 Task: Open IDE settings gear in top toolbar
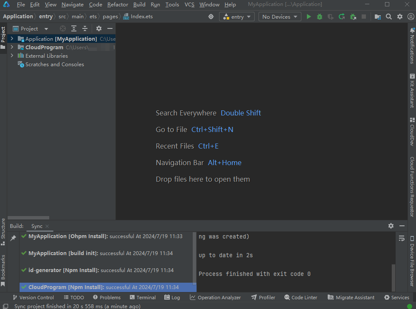click(x=400, y=17)
